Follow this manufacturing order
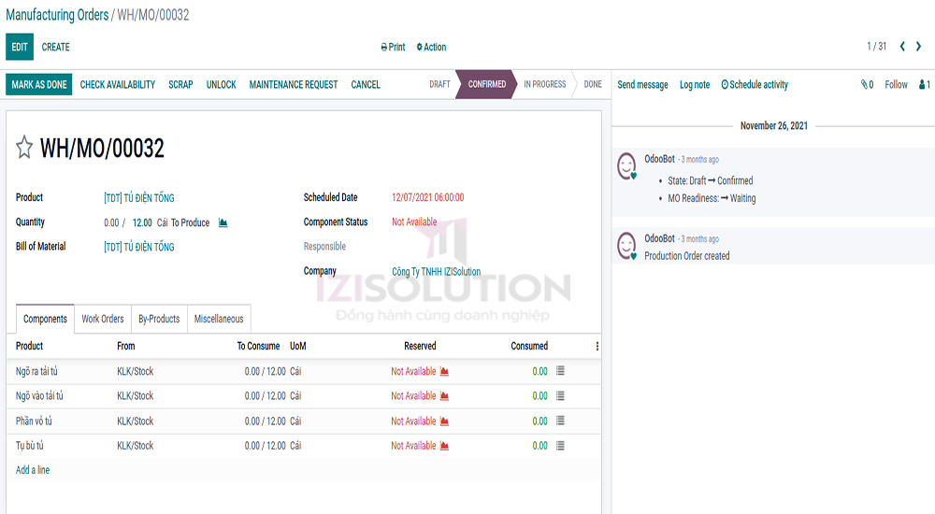 pyautogui.click(x=897, y=85)
